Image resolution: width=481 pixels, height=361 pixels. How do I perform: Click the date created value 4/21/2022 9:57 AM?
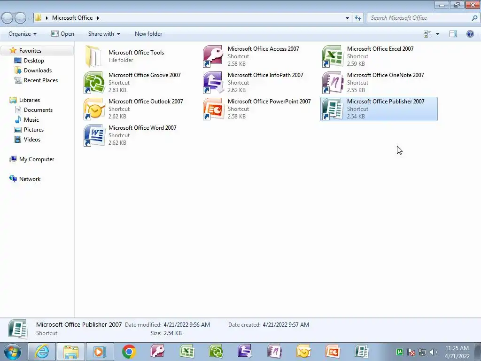coord(286,325)
